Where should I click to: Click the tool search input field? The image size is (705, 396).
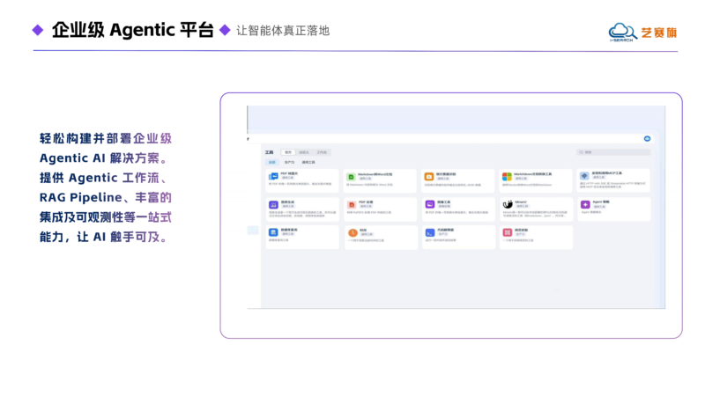[x=613, y=152]
